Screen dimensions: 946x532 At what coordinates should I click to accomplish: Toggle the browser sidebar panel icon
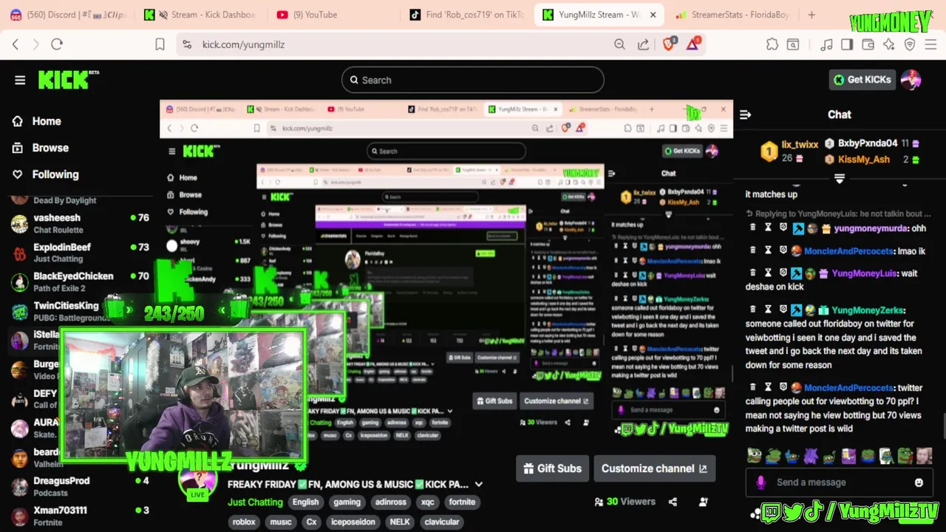(847, 44)
